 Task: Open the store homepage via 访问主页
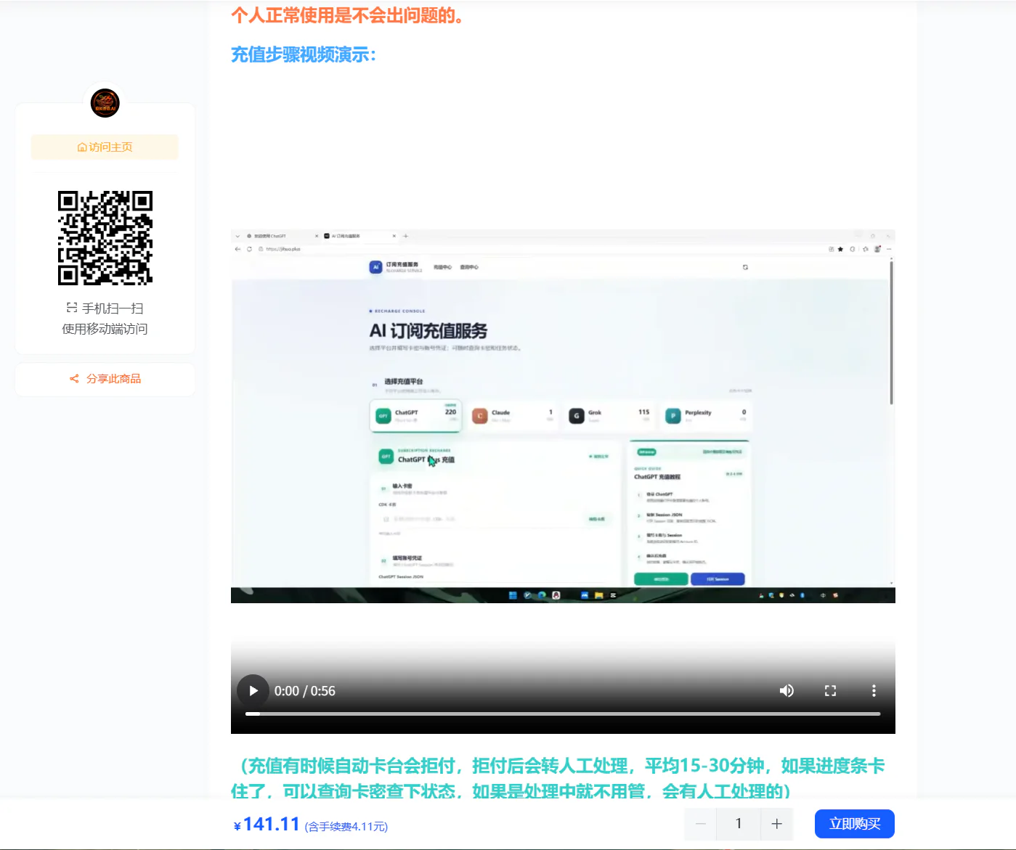coord(105,147)
